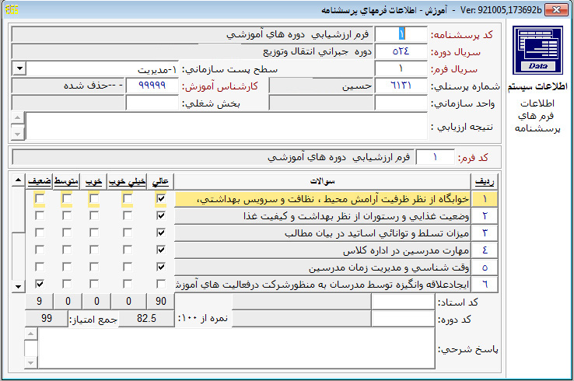Click the خيلي خوب column header
Screen dimensions: 574x381
coord(127,181)
